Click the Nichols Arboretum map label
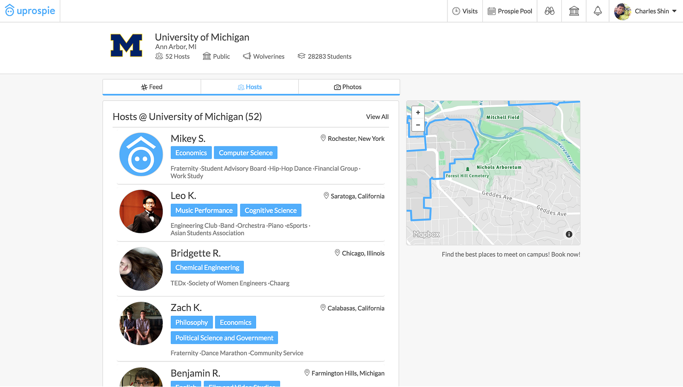The width and height of the screenshot is (683, 387). pos(499,167)
